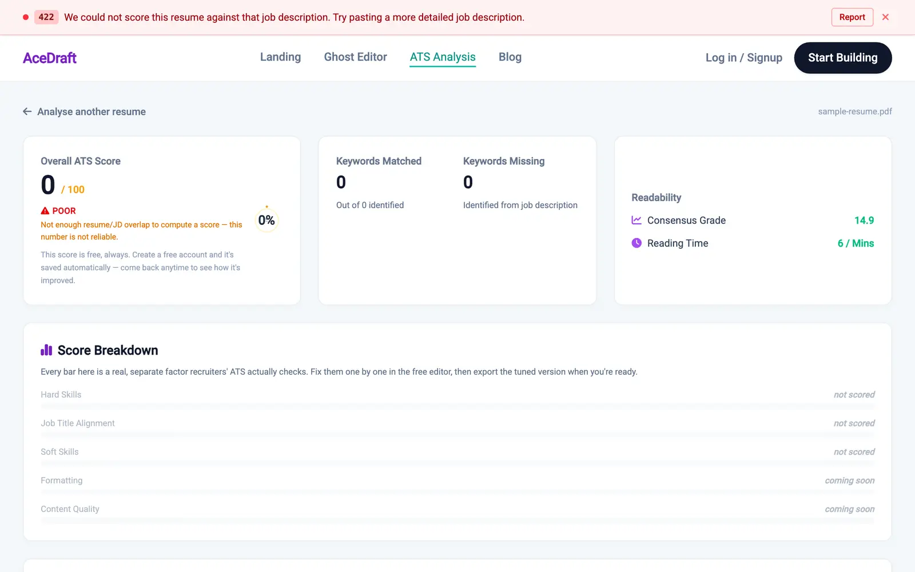Open the AceDraft logo home link
The height and width of the screenshot is (572, 915).
pyautogui.click(x=50, y=58)
